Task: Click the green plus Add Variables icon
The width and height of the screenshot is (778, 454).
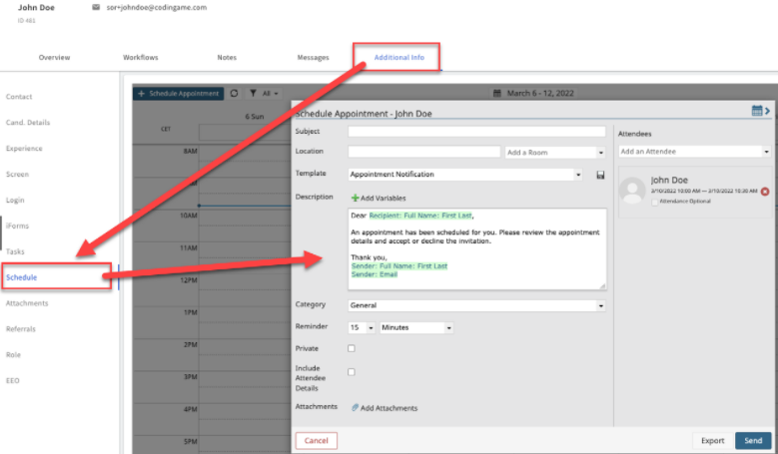Action: tap(355, 198)
